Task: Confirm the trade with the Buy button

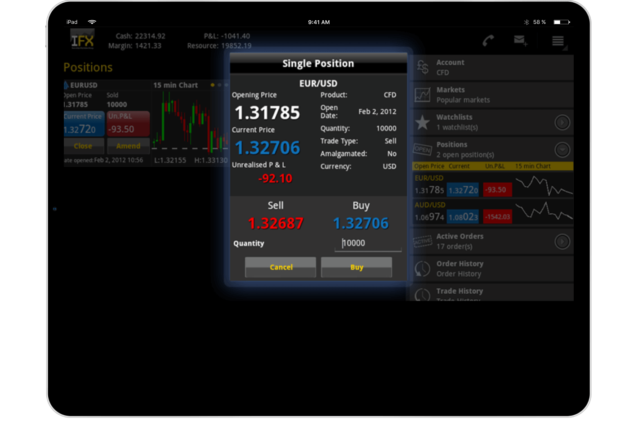Action: coord(356,267)
